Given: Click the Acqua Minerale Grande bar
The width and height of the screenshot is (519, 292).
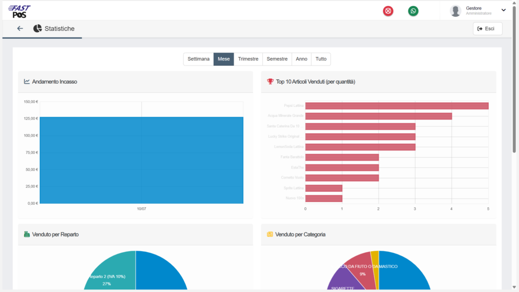Looking at the screenshot, I should [378, 116].
